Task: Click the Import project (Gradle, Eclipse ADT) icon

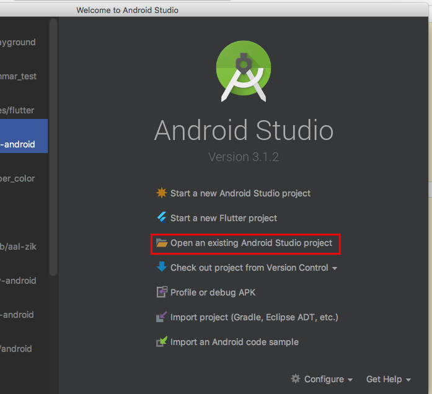Action: [162, 317]
